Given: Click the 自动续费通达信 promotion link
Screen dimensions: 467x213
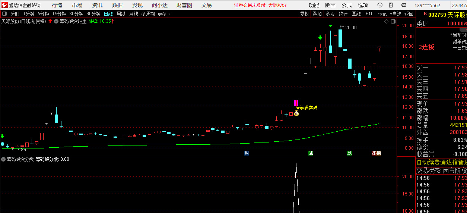Looking at the screenshot, I should (441, 162).
